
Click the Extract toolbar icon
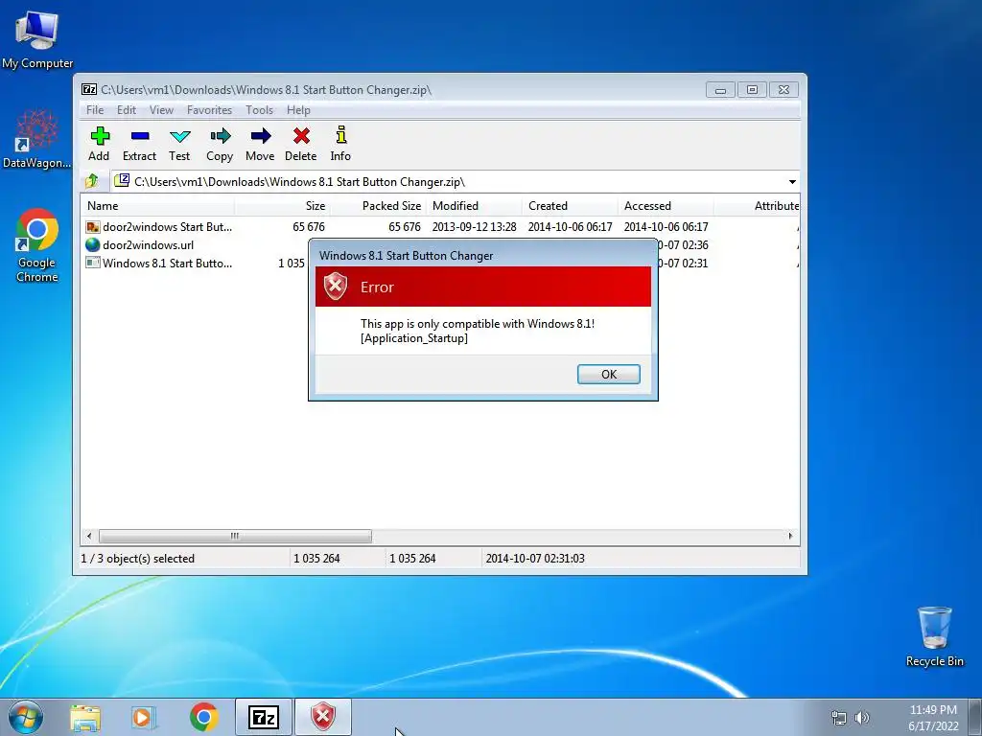[139, 144]
